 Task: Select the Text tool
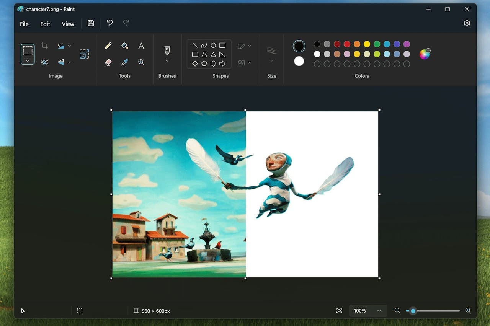click(x=141, y=46)
